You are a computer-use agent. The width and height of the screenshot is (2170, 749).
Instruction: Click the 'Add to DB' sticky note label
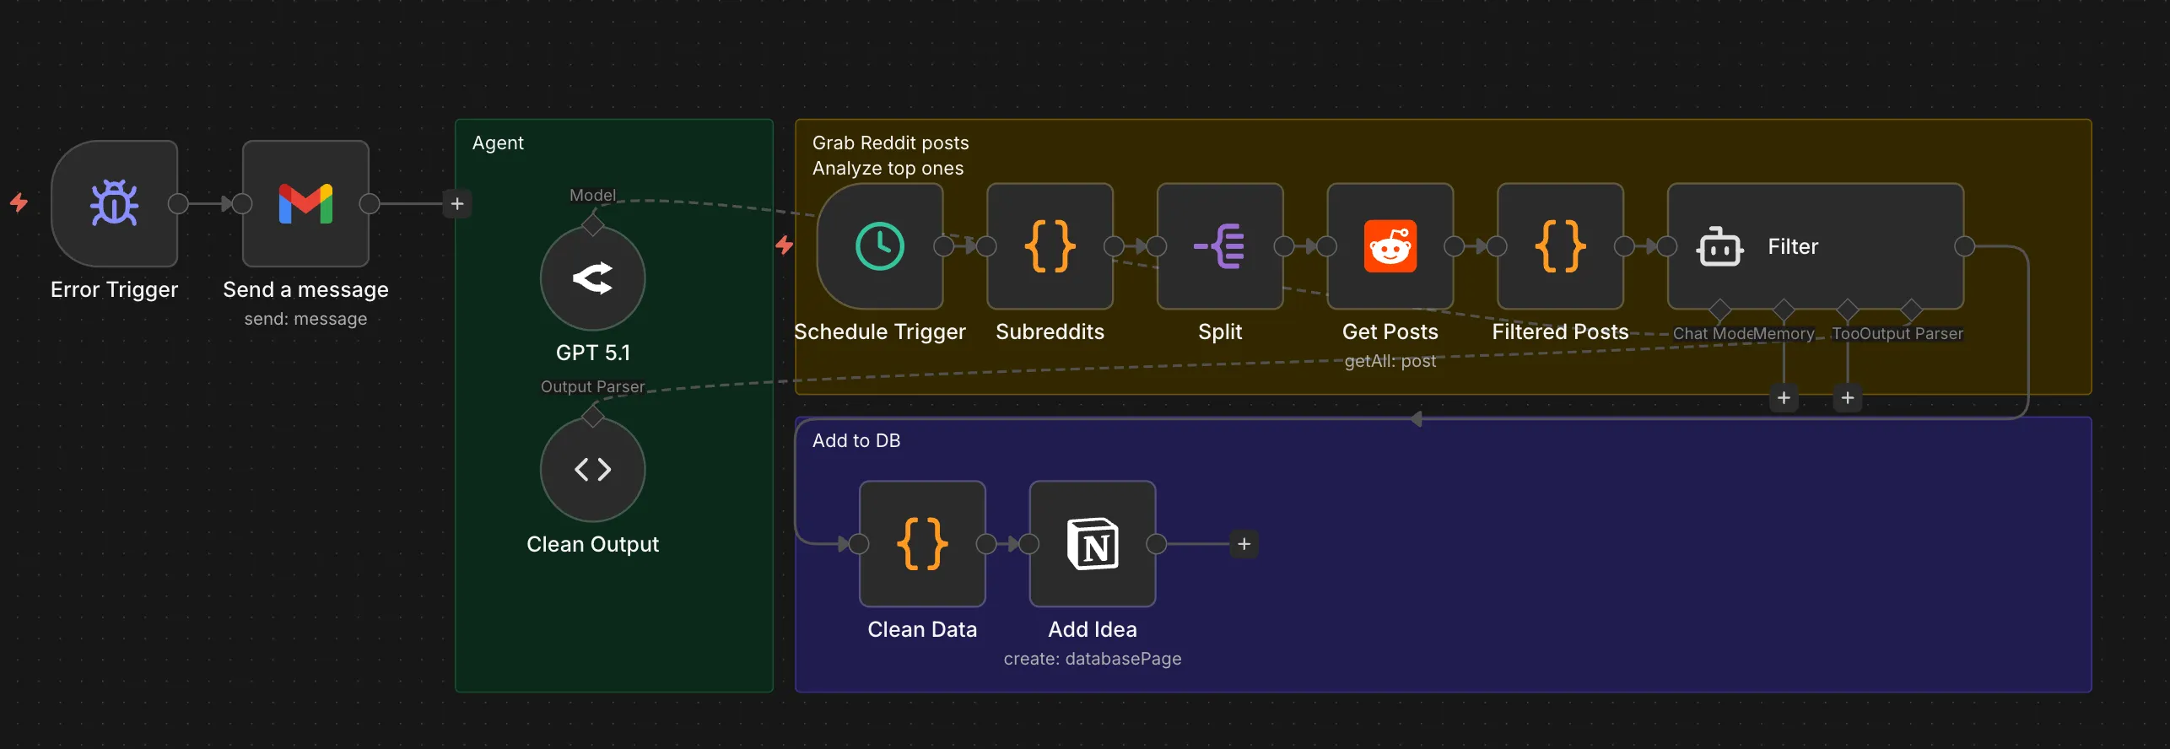856,440
